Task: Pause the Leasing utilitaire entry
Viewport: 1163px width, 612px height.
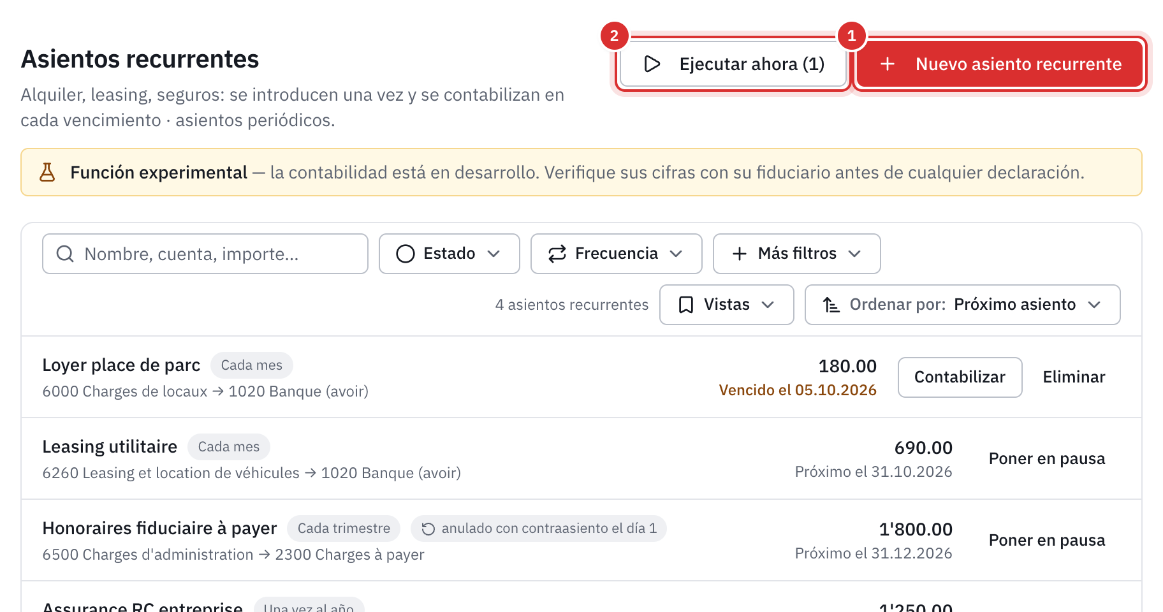Action: [x=1047, y=459]
